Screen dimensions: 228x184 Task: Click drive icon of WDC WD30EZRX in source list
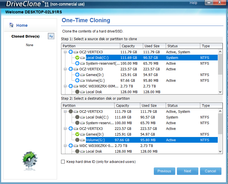click(x=76, y=86)
